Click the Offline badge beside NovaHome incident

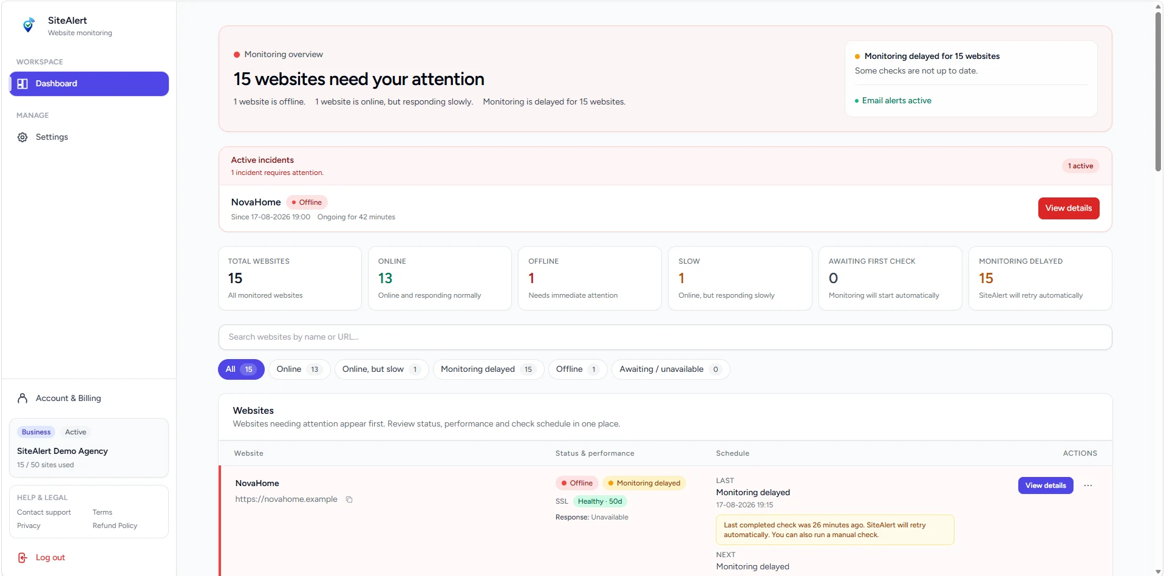(307, 202)
